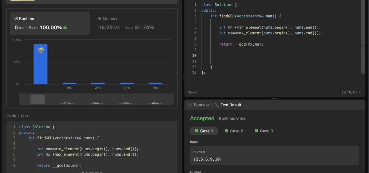Select the Case 3 tab

click(264, 131)
